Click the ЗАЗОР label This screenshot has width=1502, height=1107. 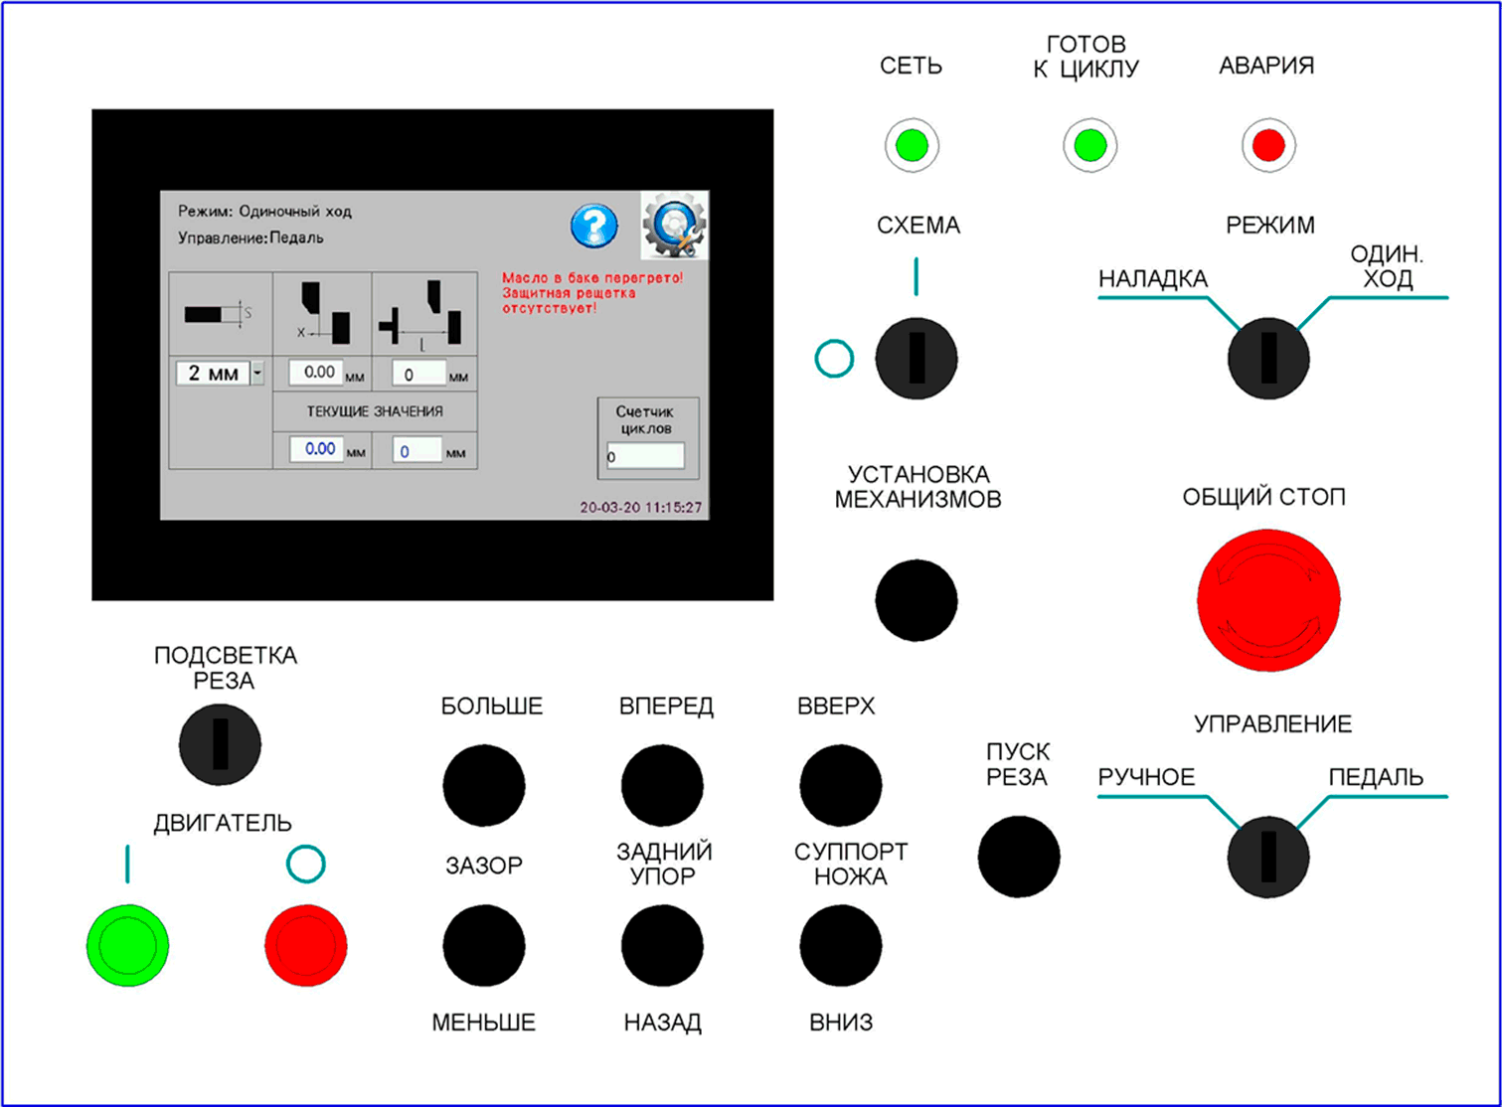[x=483, y=866]
